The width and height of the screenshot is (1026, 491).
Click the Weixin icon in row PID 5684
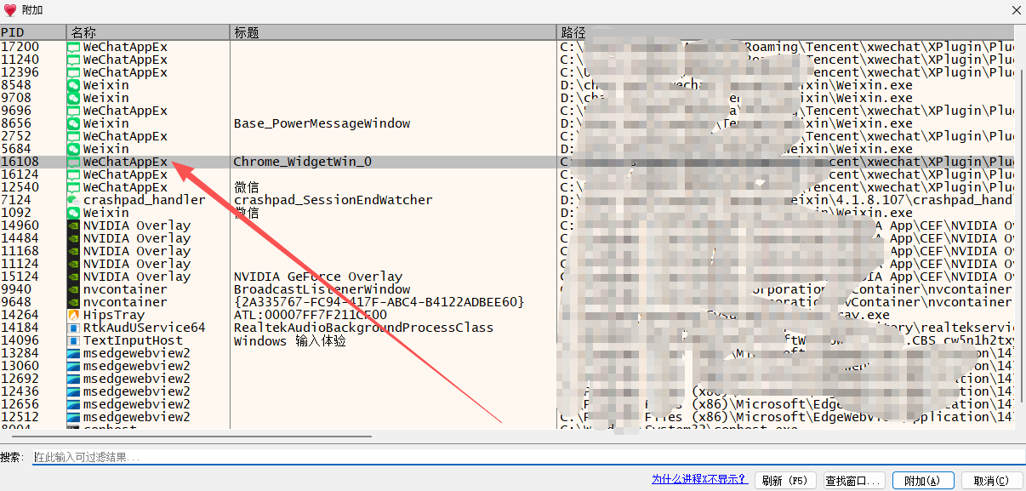coord(74,149)
